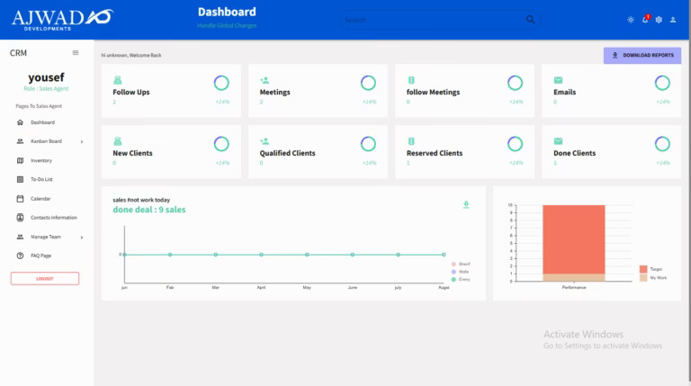Expand the Manage Team submenu
Screen dimensions: 691x386
tap(81, 237)
